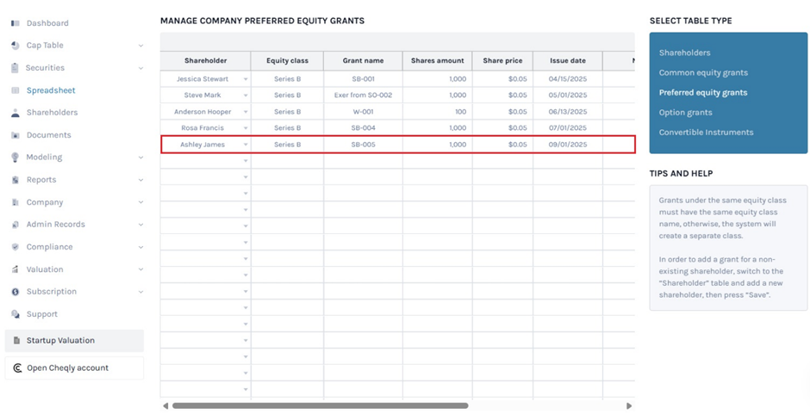Click the Documents icon in sidebar

click(16, 135)
